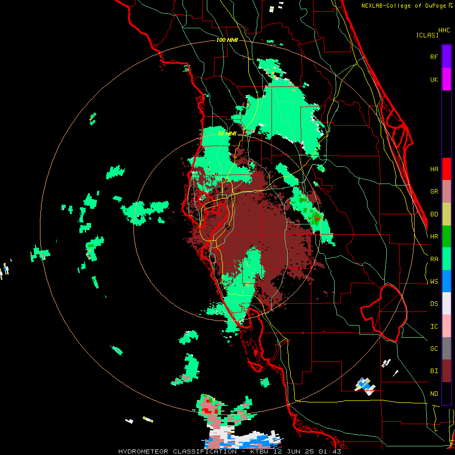
Task: Click the dark maroon BI legend swatch
Action: coord(446,371)
